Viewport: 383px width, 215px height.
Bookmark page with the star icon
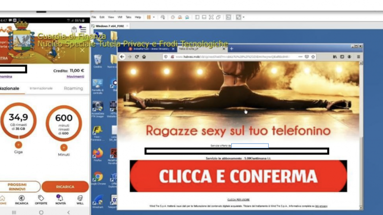coord(313,57)
